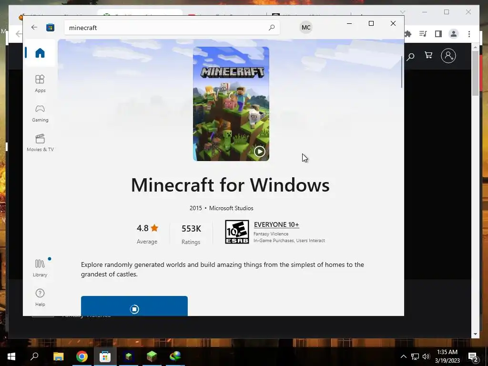Open the volume control in system tray
The width and height of the screenshot is (488, 366).
click(x=426, y=356)
